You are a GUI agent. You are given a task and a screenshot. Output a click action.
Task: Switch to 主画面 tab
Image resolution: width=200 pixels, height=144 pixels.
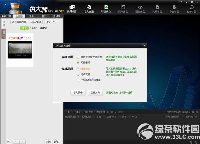pos(19,16)
